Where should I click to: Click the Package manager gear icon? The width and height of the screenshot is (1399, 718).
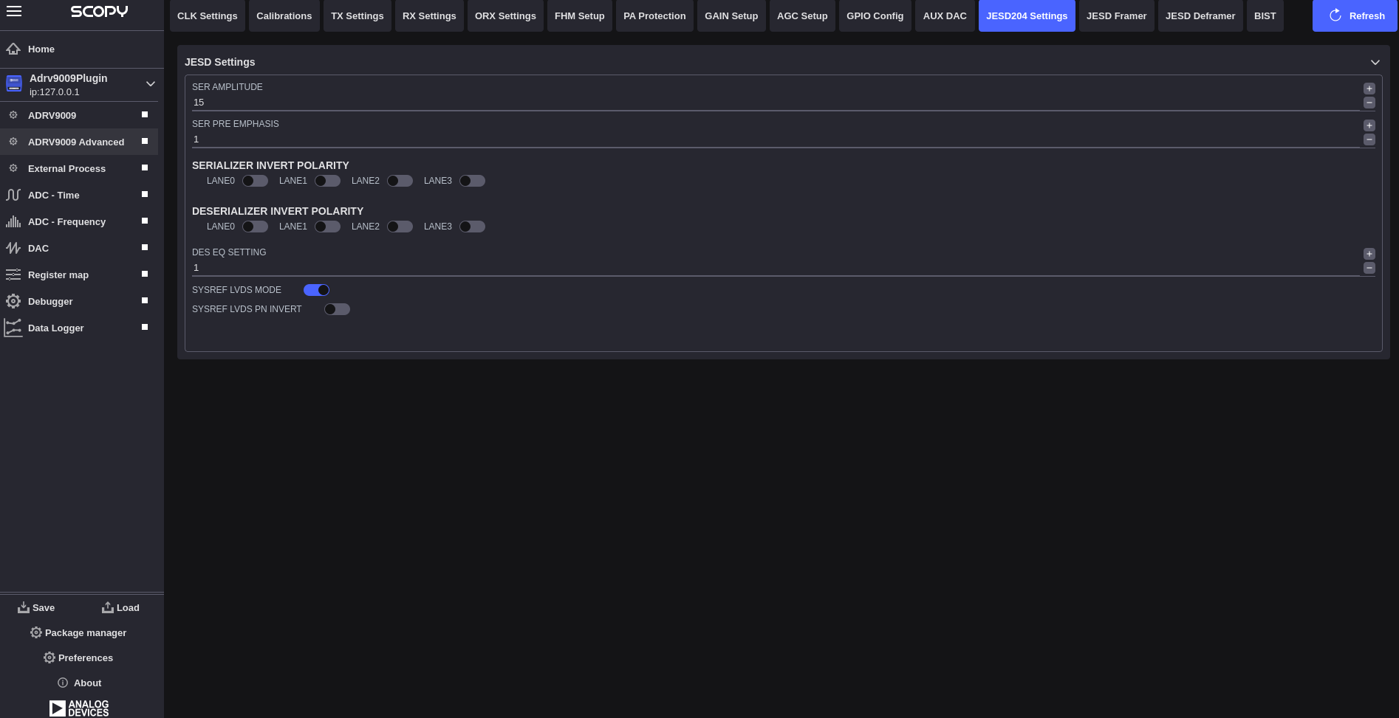pos(36,632)
